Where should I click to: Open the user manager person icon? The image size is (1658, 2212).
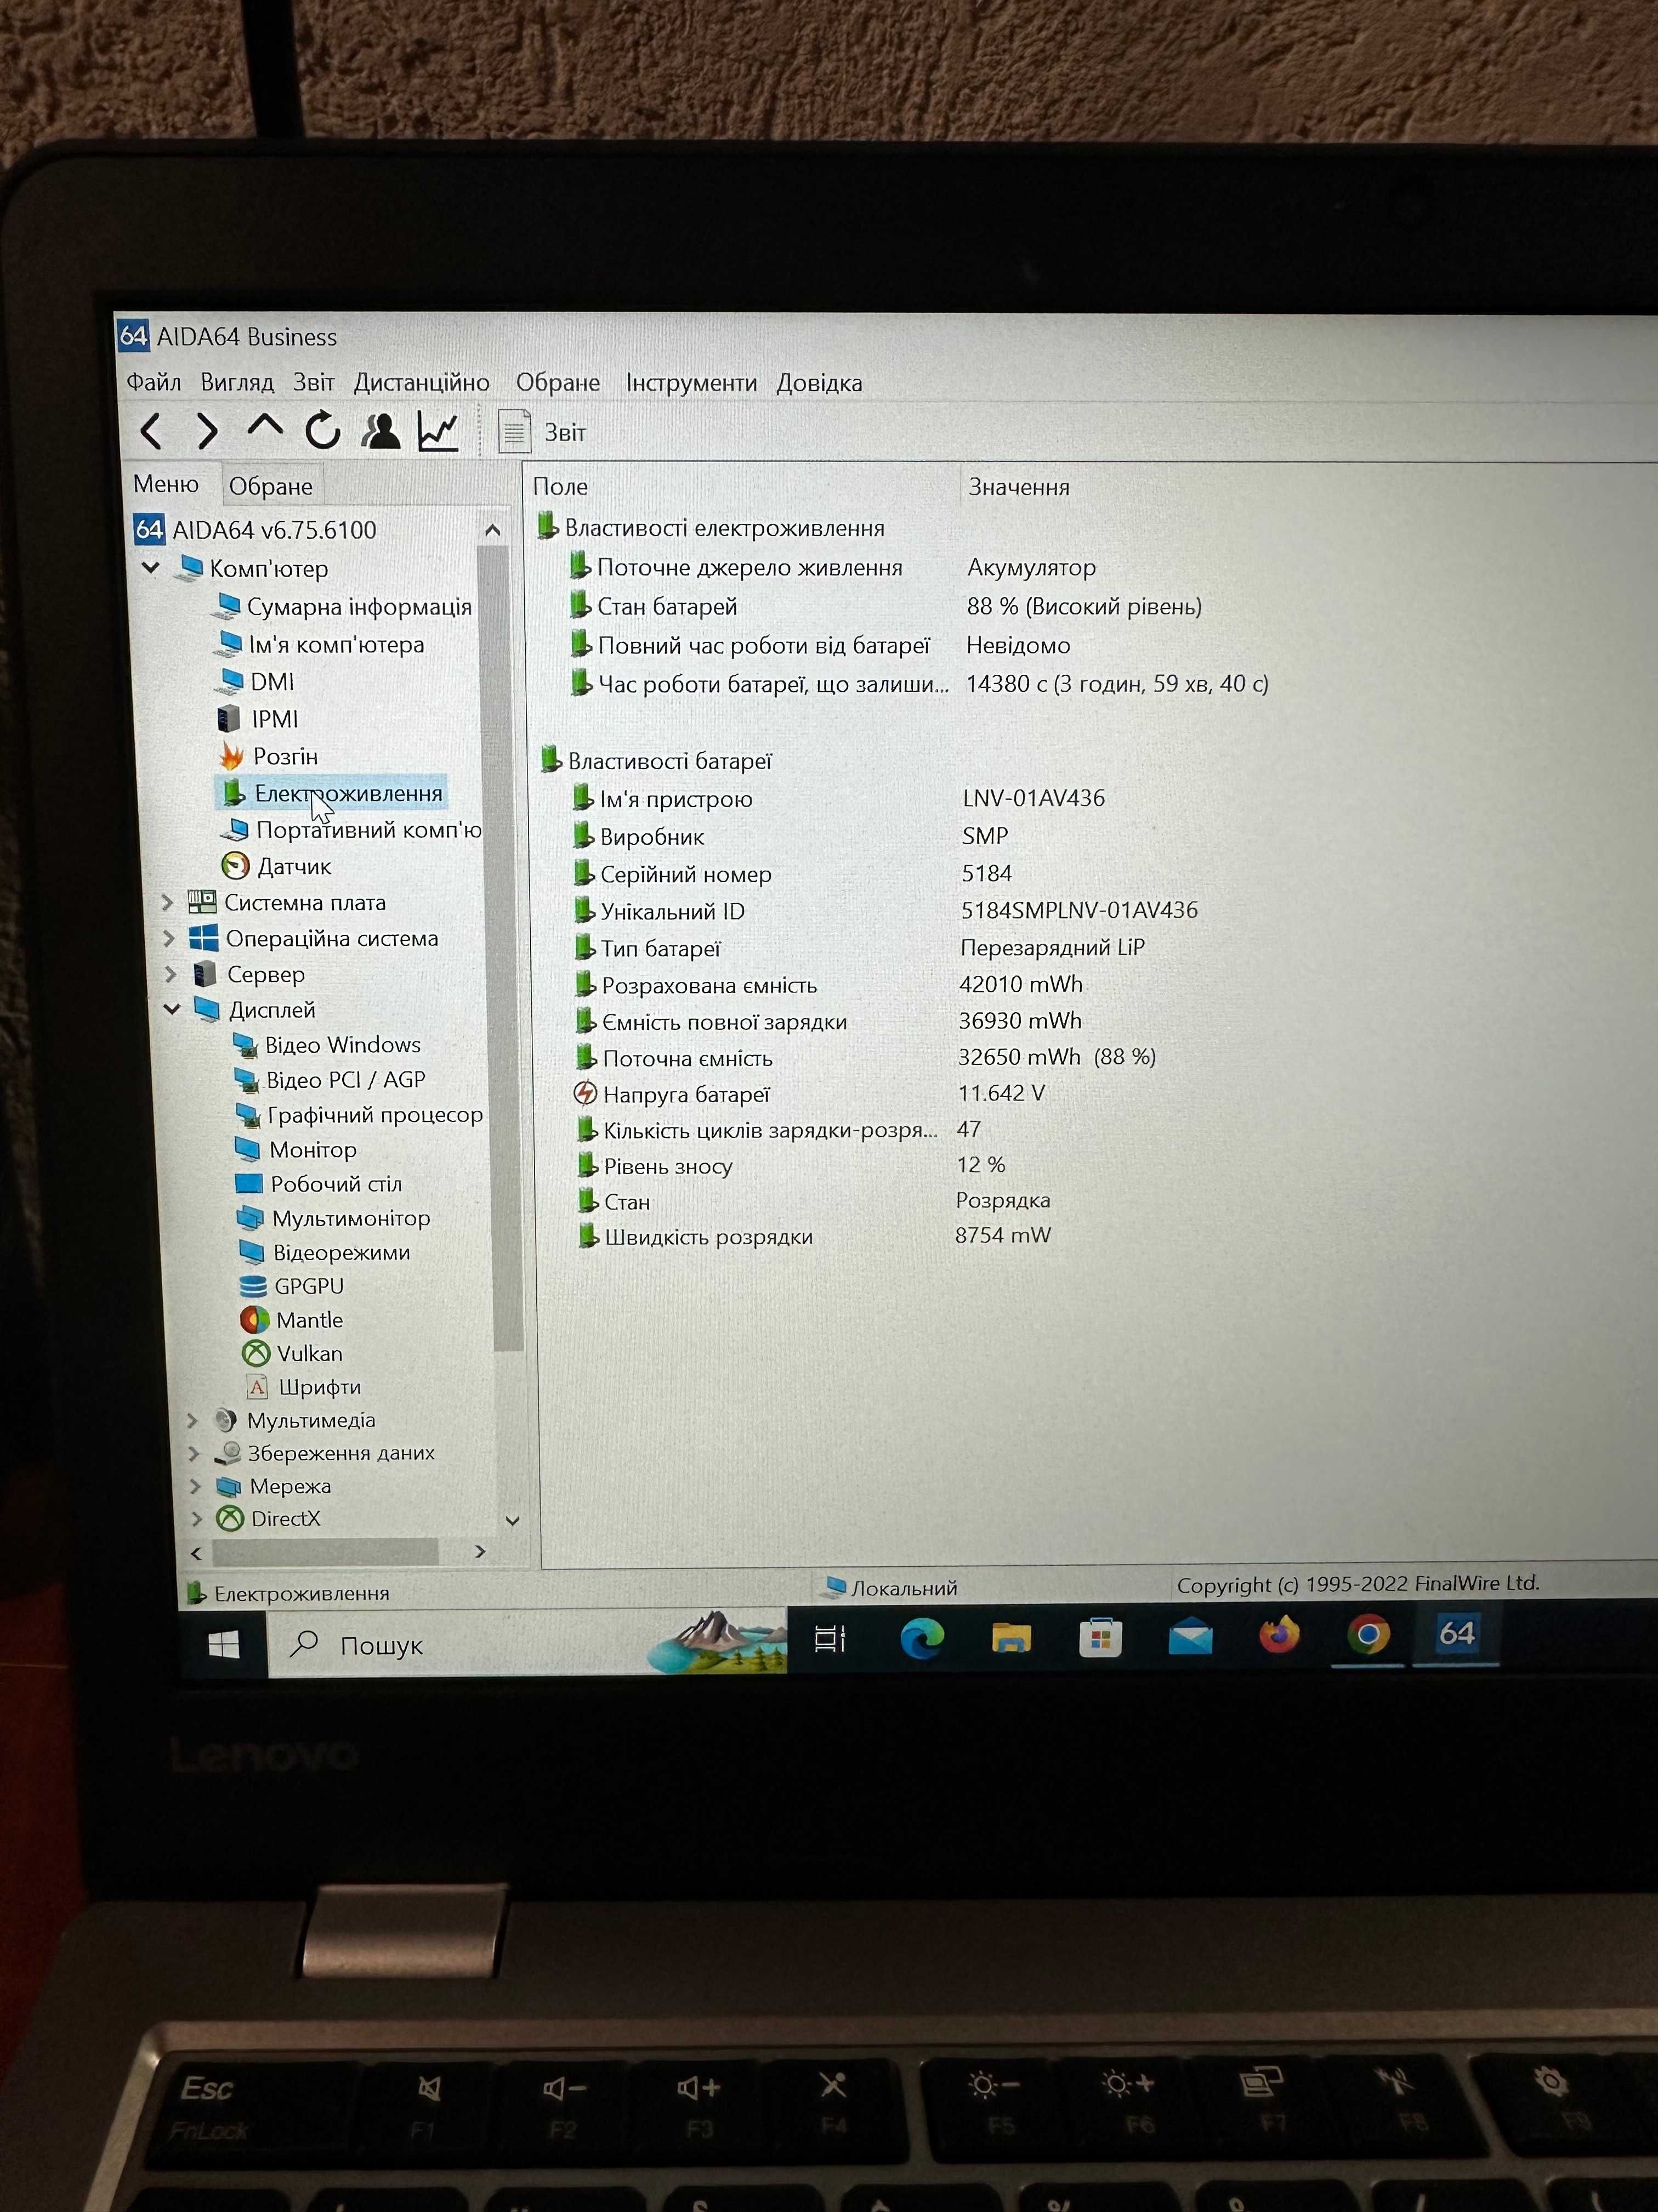point(381,431)
